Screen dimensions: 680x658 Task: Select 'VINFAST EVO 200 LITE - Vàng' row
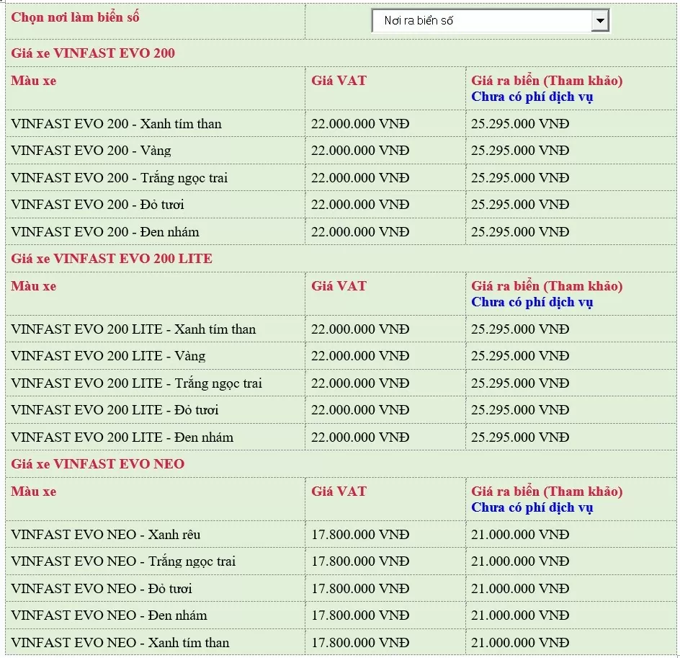click(109, 356)
